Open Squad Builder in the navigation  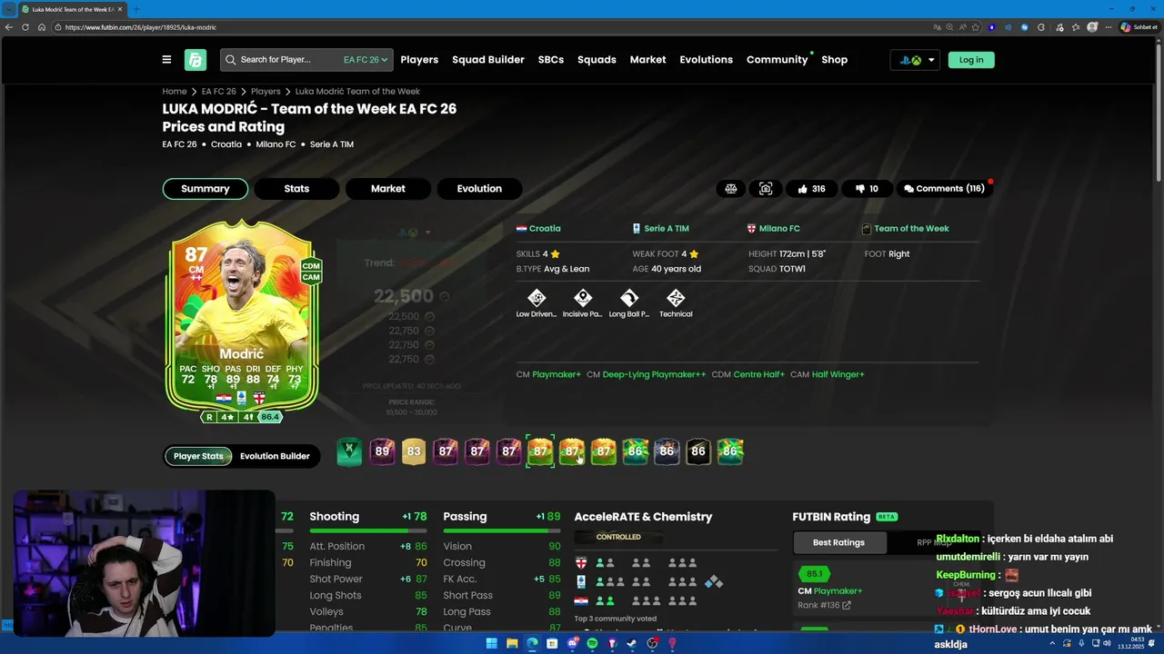(x=488, y=60)
